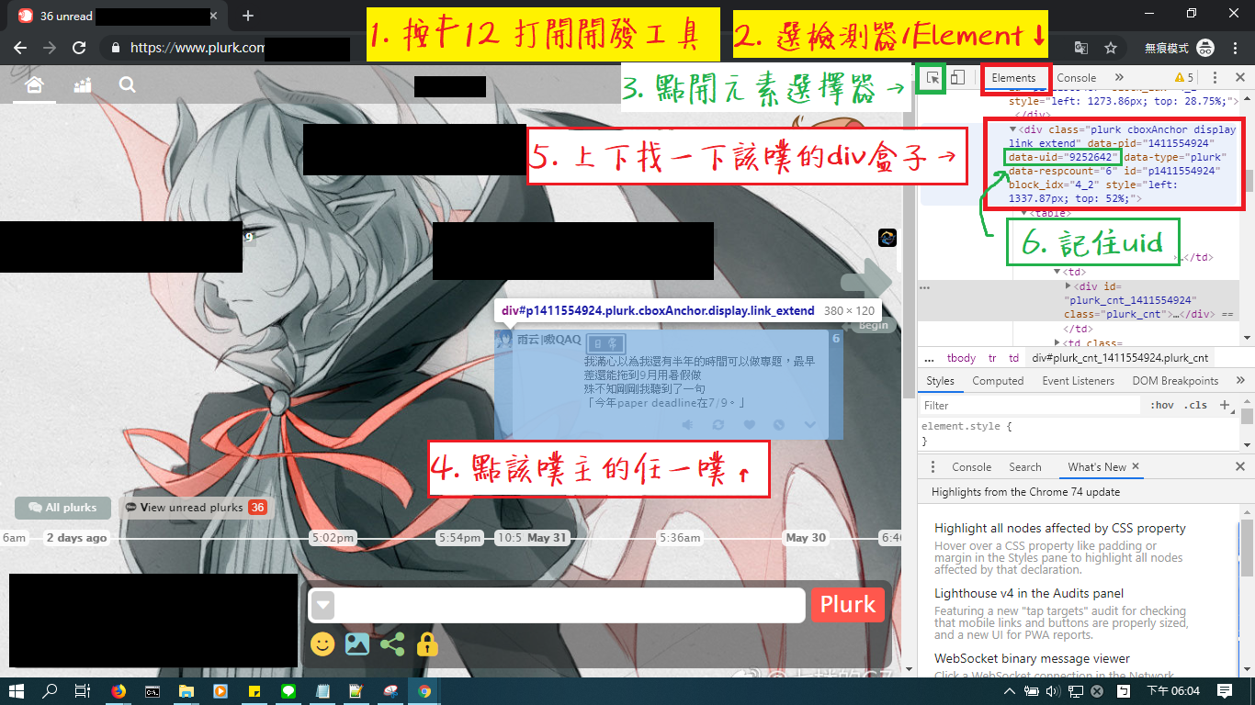Reload the page
1255x705 pixels.
[x=79, y=48]
